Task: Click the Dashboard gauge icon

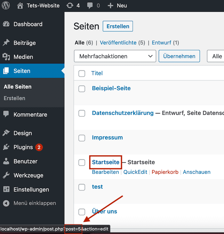Action: [x=6, y=24]
